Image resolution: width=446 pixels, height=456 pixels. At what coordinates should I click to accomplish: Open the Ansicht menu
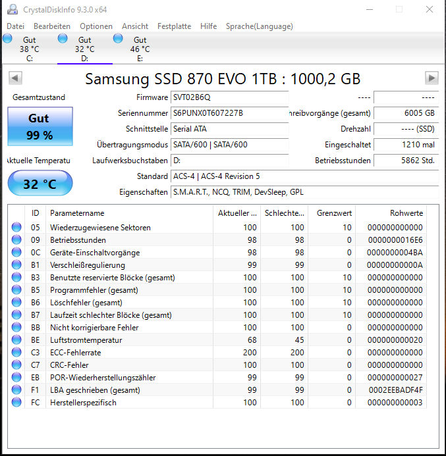[135, 26]
